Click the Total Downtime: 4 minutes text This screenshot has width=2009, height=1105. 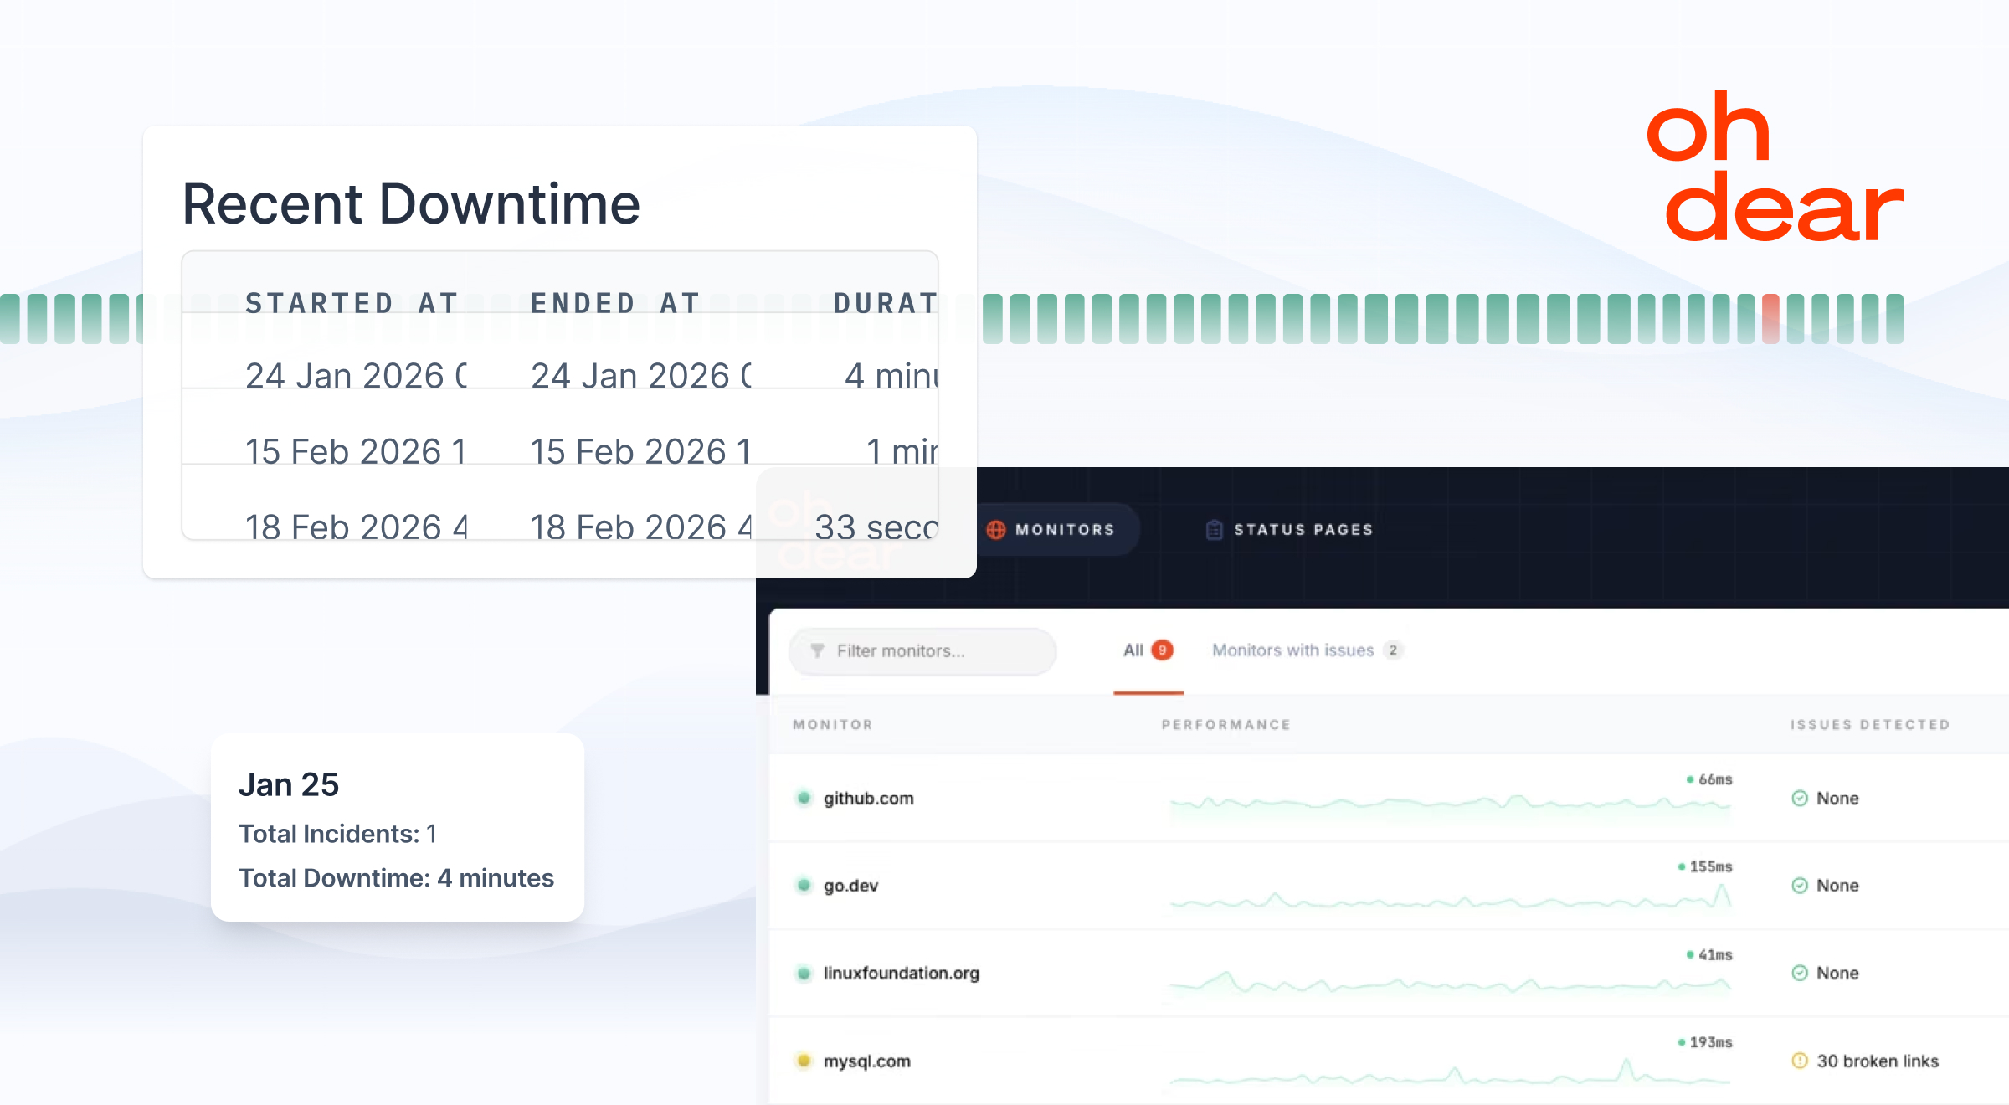coord(396,878)
